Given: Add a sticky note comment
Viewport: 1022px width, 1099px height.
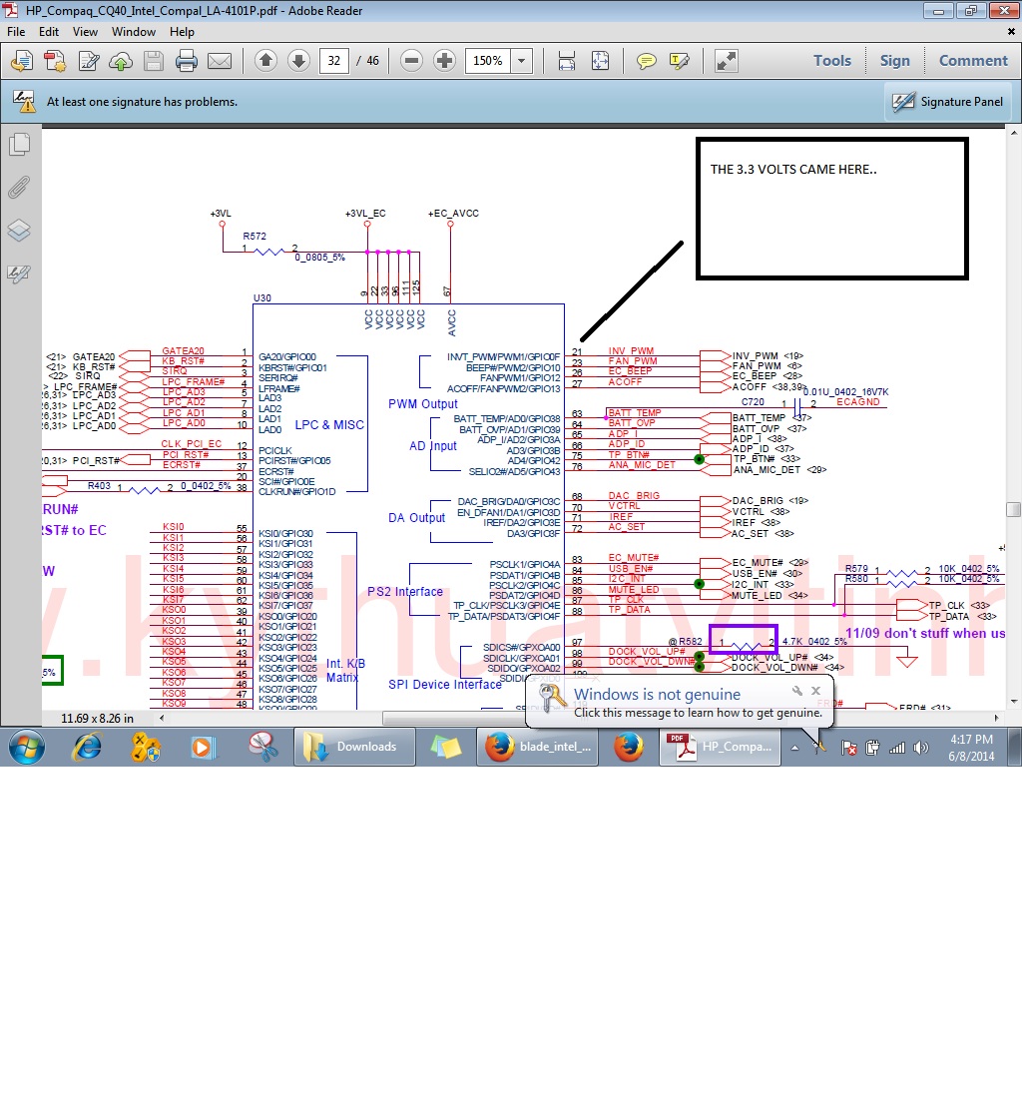Looking at the screenshot, I should 647,61.
